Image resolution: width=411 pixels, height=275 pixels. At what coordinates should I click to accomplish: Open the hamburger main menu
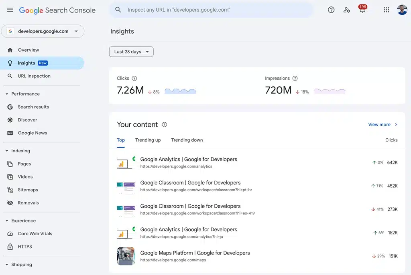point(10,10)
